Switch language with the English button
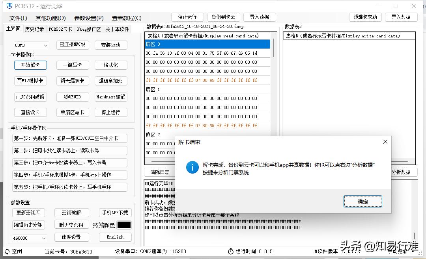The width and height of the screenshot is (426, 259). tap(115, 237)
